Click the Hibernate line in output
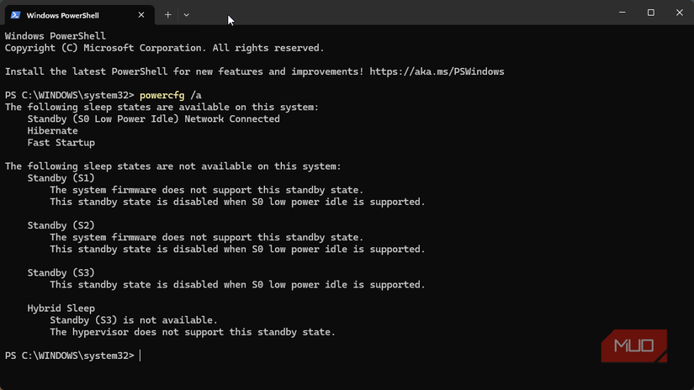Viewport: 694px width, 390px height. pos(52,131)
